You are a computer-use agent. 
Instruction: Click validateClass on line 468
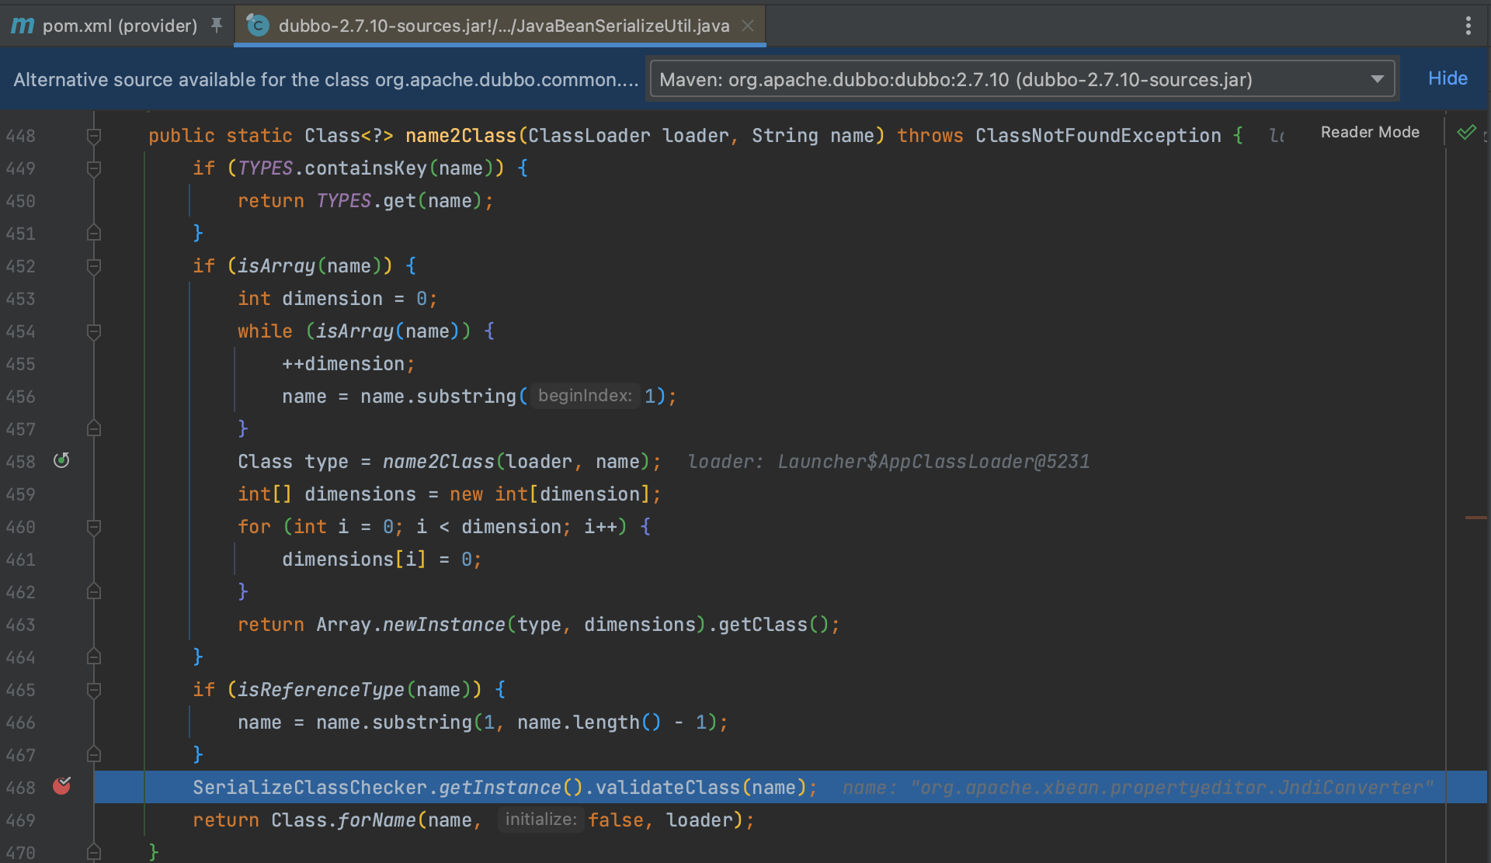667,788
